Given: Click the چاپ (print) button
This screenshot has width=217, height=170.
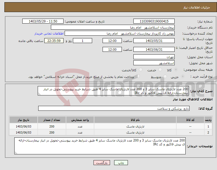Looking at the screenshot, I should [121, 163].
